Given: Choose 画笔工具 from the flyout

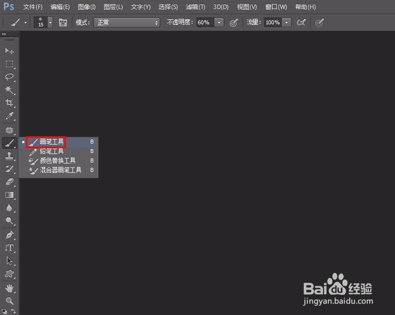Looking at the screenshot, I should pos(59,142).
